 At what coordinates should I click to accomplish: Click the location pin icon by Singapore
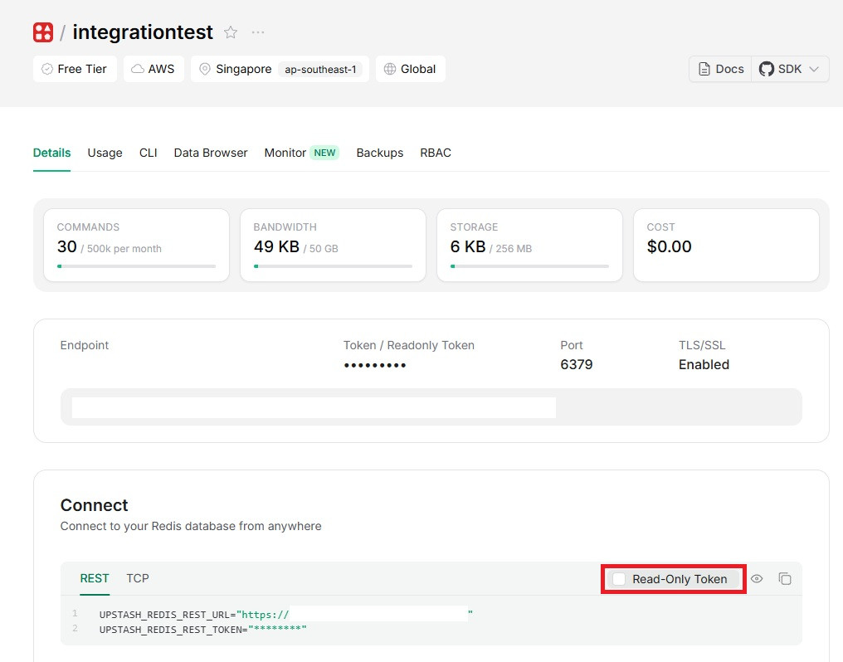point(205,69)
